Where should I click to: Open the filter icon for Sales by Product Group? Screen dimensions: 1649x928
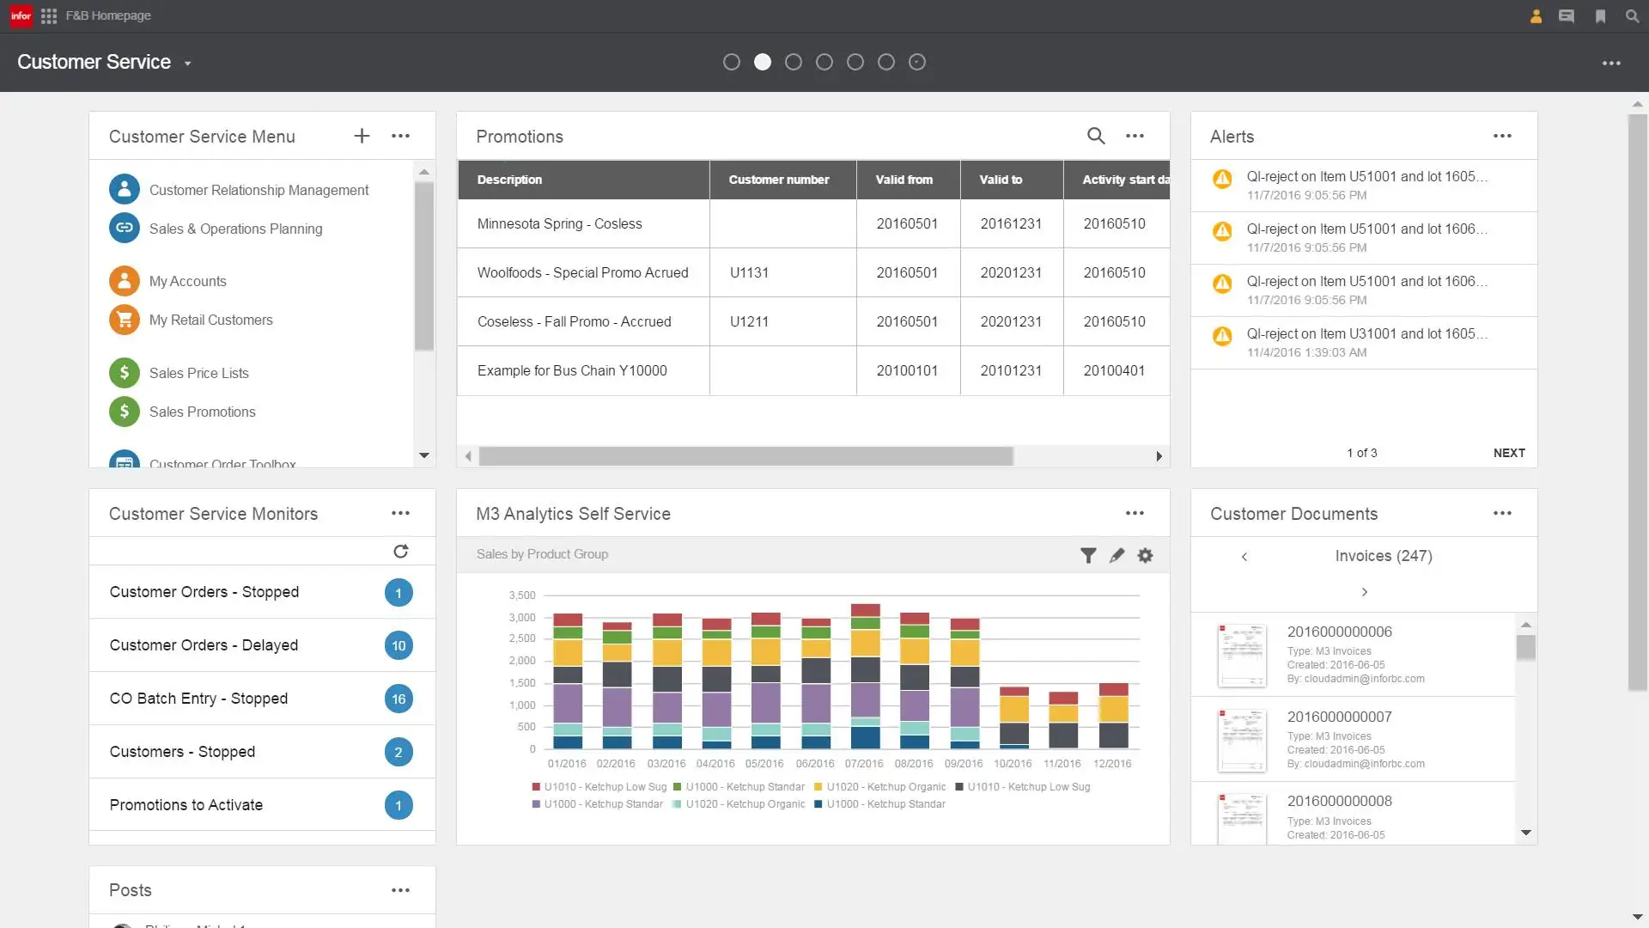click(x=1088, y=555)
